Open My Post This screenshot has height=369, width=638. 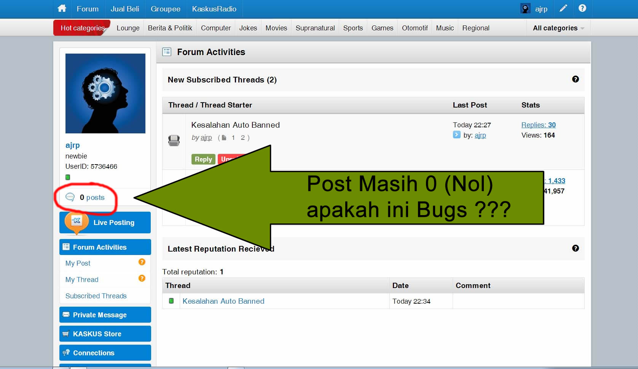pos(78,263)
